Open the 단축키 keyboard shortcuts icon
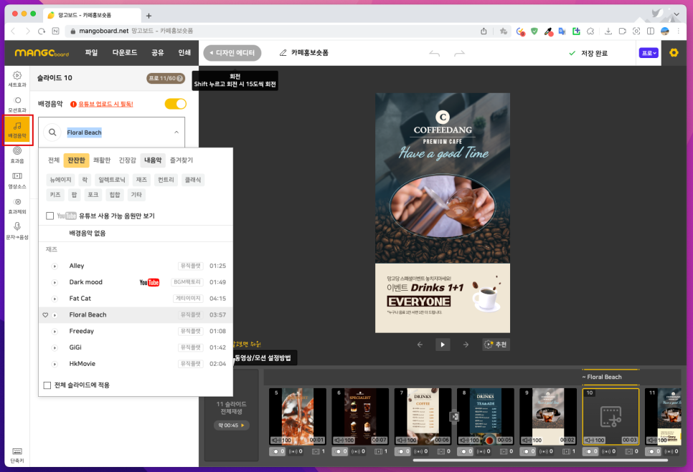The height and width of the screenshot is (472, 693). (16, 455)
